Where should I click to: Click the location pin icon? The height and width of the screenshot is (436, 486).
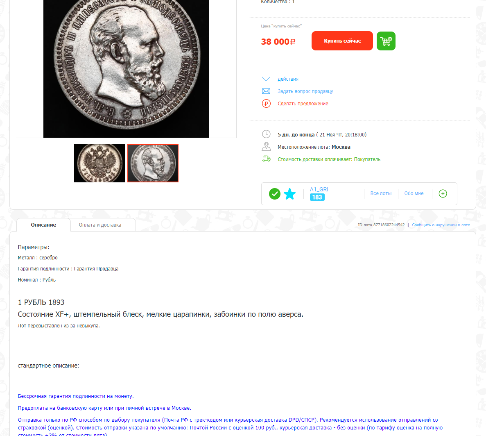click(x=266, y=147)
